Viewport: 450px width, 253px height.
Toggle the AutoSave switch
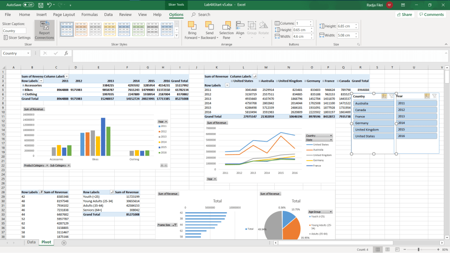point(28,4)
